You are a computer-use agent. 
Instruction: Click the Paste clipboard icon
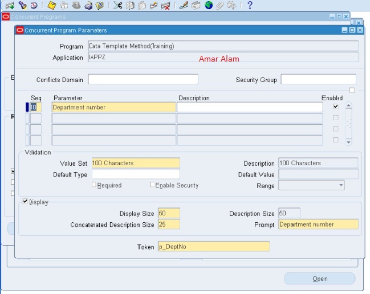pyautogui.click(x=142, y=6)
